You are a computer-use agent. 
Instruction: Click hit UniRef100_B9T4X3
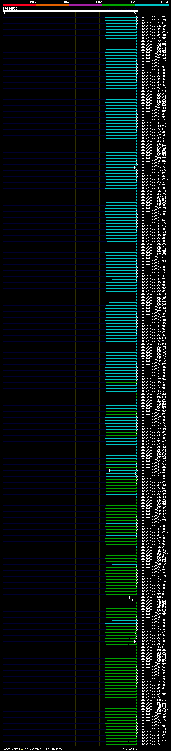coord(154,405)
